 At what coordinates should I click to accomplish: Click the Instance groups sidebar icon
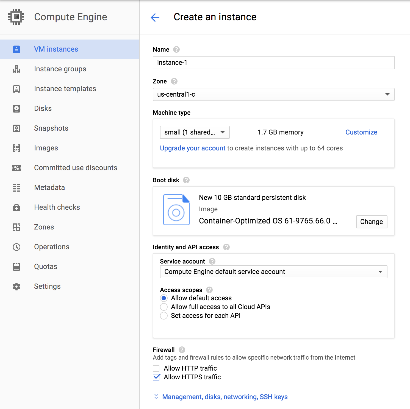point(16,69)
